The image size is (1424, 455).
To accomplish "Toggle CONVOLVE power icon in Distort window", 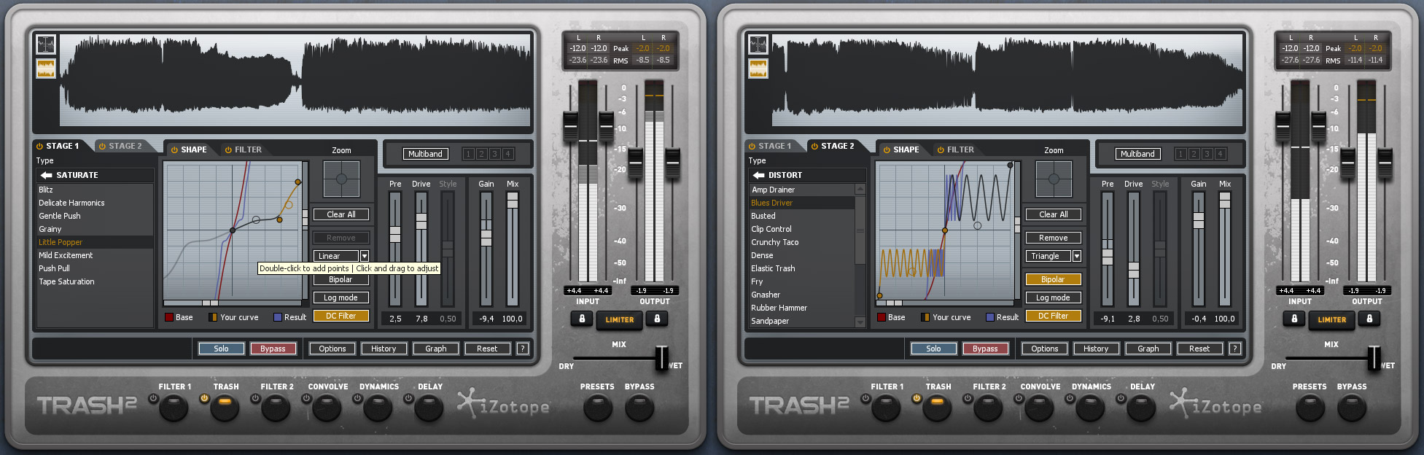I will click(1019, 399).
